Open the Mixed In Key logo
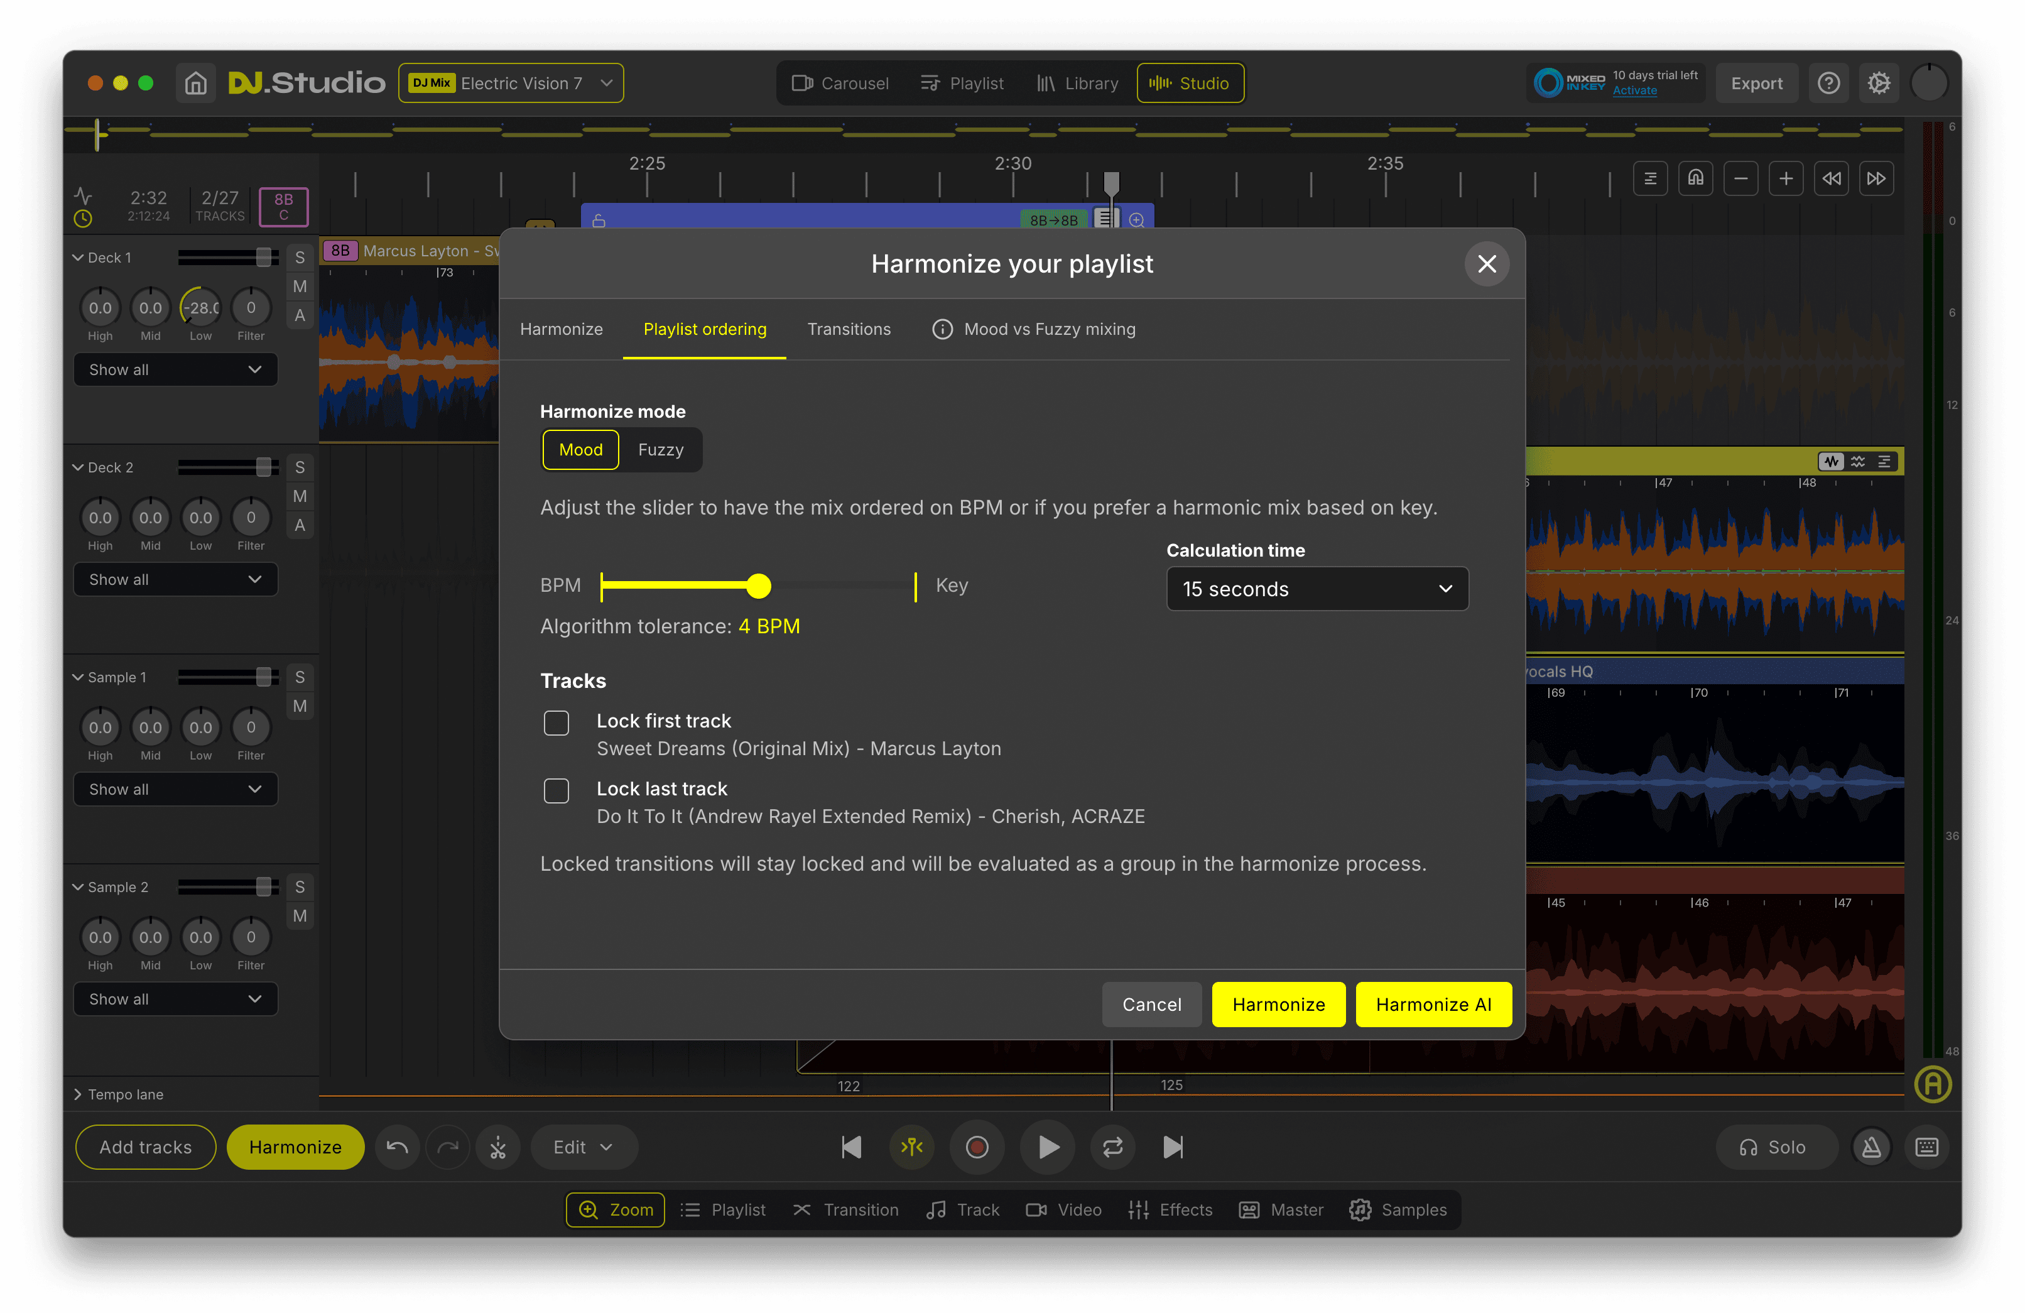The width and height of the screenshot is (2025, 1313). (x=1570, y=84)
